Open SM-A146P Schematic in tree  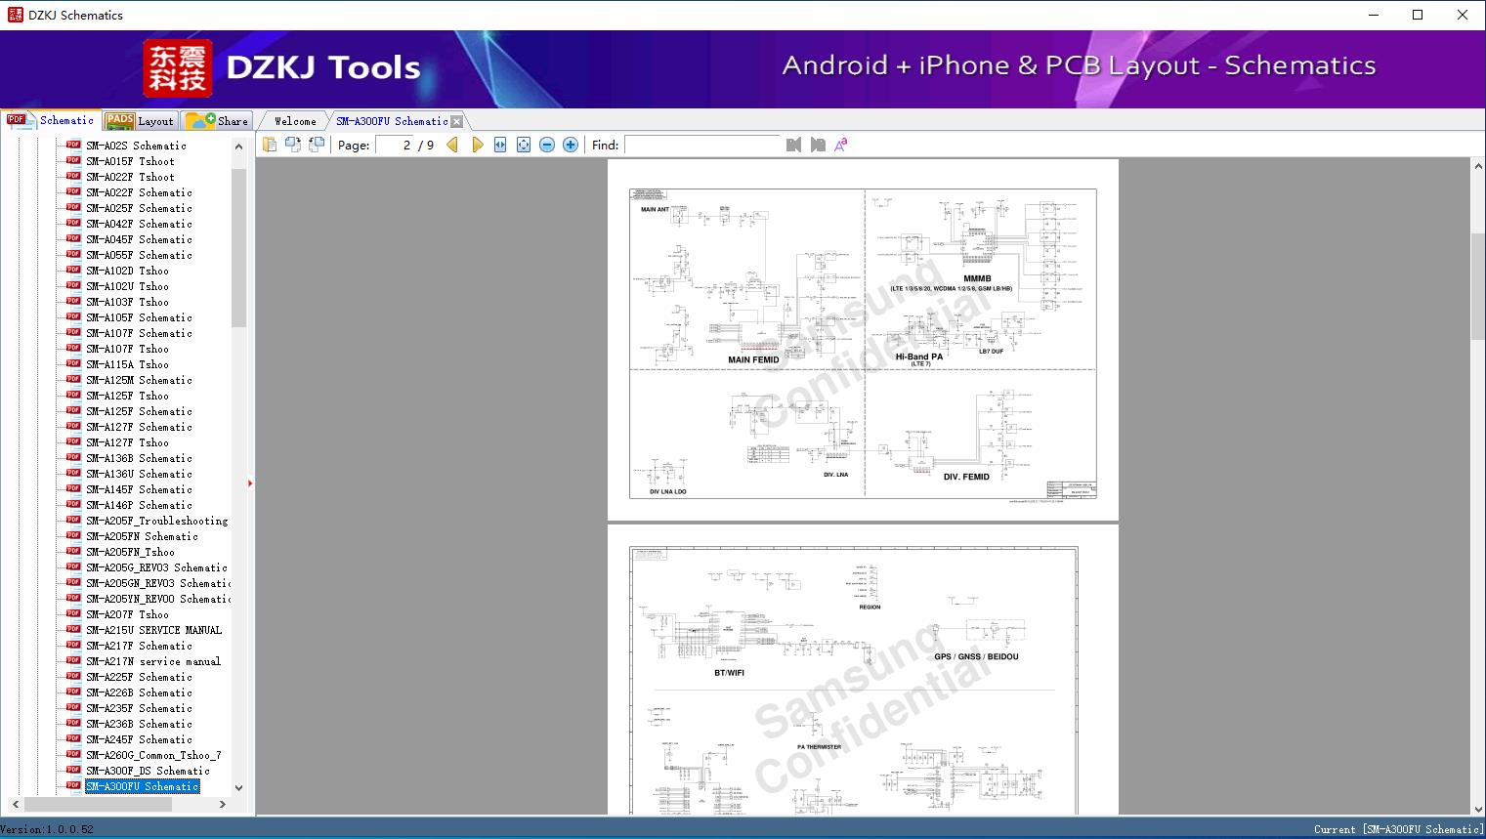point(139,505)
